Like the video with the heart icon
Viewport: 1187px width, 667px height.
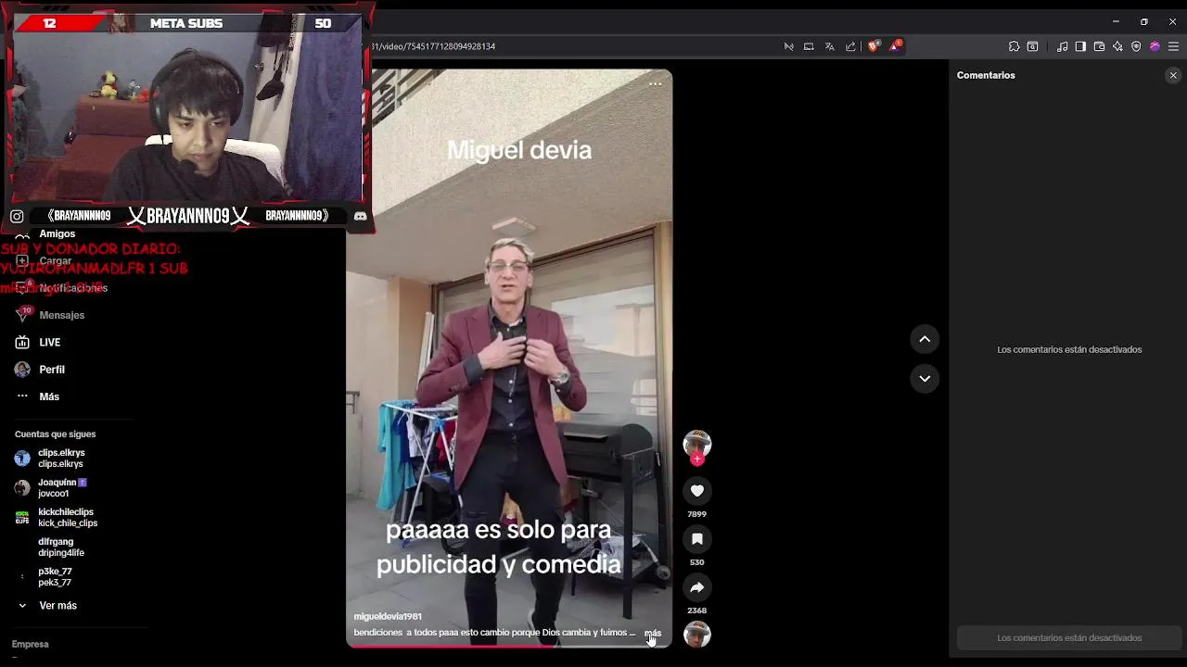click(697, 491)
